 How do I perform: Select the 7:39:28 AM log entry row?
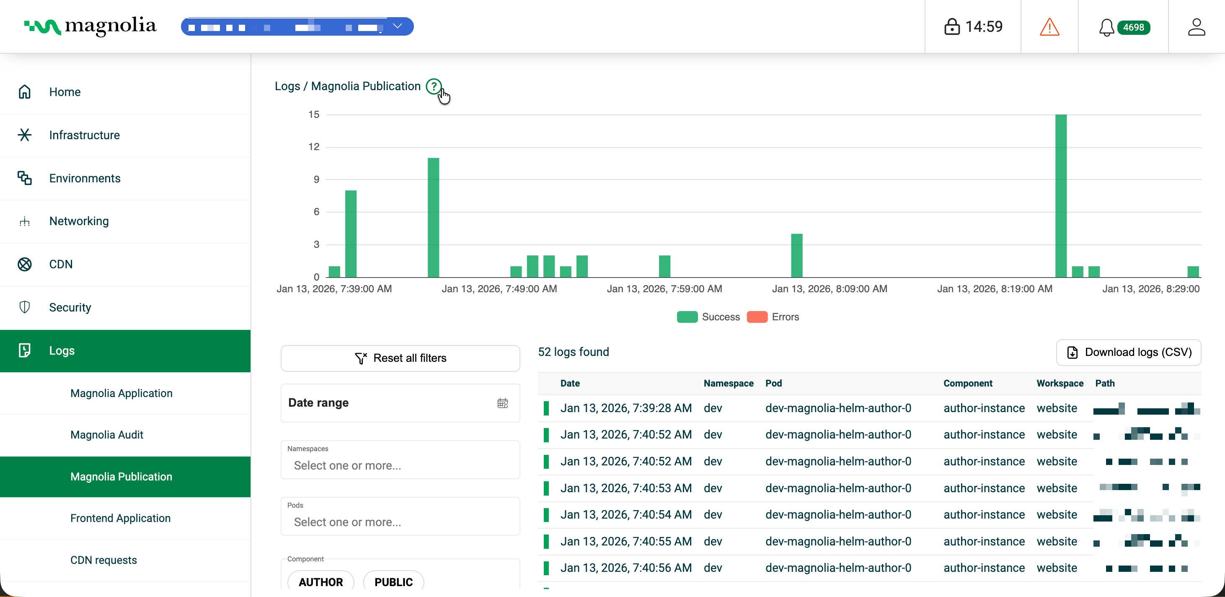coord(626,408)
